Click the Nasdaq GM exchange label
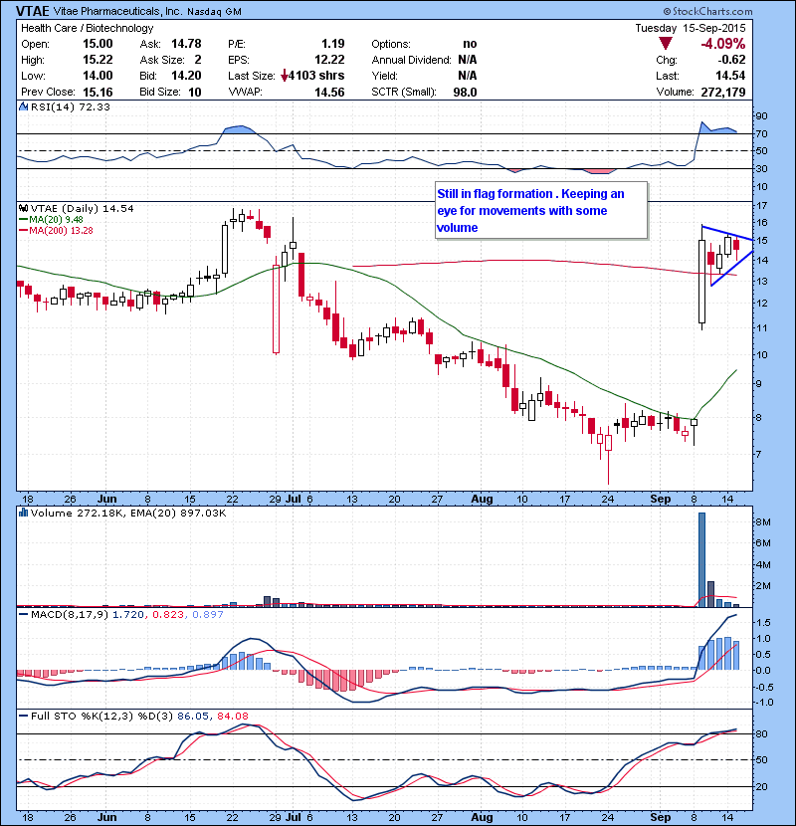The height and width of the screenshot is (826, 796). (214, 12)
